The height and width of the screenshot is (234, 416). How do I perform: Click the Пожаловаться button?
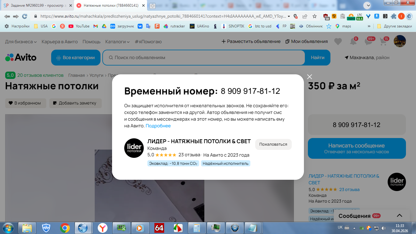pos(273,144)
